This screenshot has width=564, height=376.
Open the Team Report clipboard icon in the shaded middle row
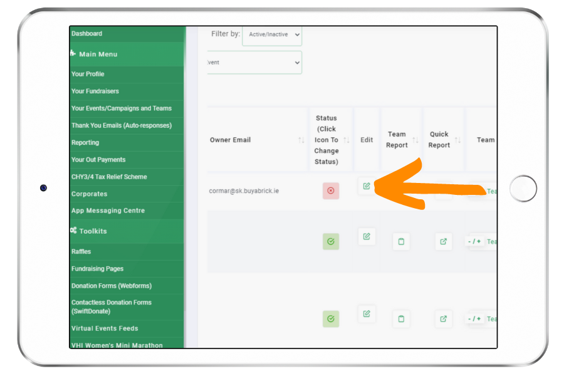(401, 241)
